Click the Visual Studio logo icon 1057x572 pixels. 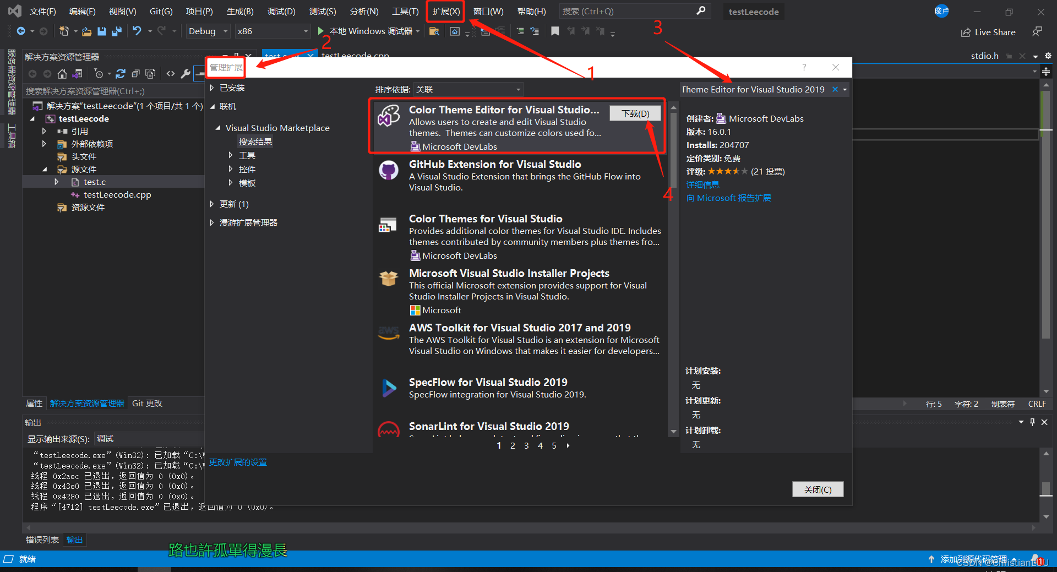[x=15, y=11]
